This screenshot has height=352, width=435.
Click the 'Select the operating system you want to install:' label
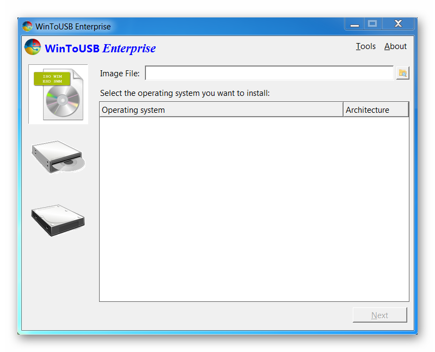[x=185, y=93]
